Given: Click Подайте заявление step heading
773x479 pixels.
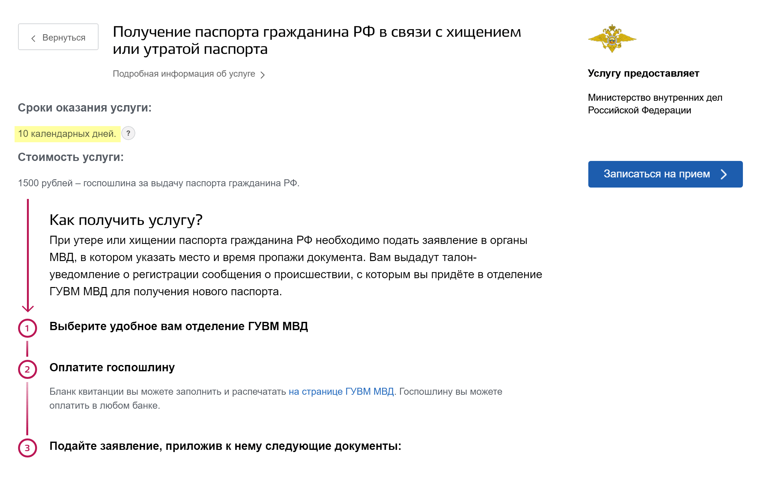Looking at the screenshot, I should pyautogui.click(x=225, y=446).
